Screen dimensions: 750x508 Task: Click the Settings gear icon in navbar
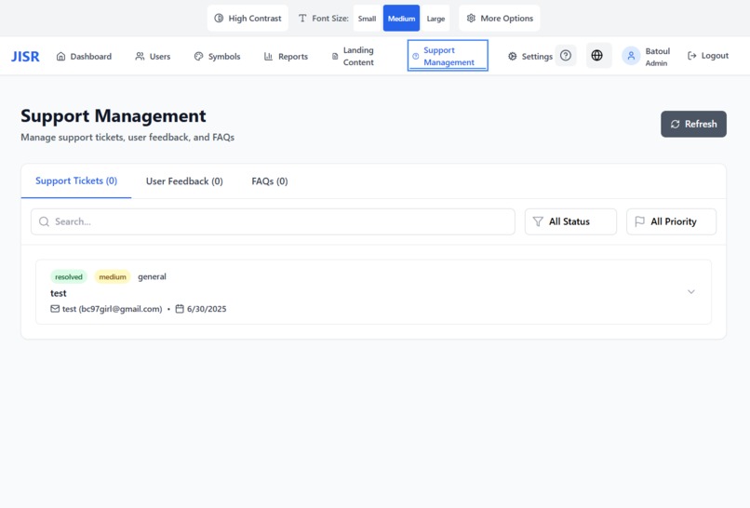coord(513,57)
